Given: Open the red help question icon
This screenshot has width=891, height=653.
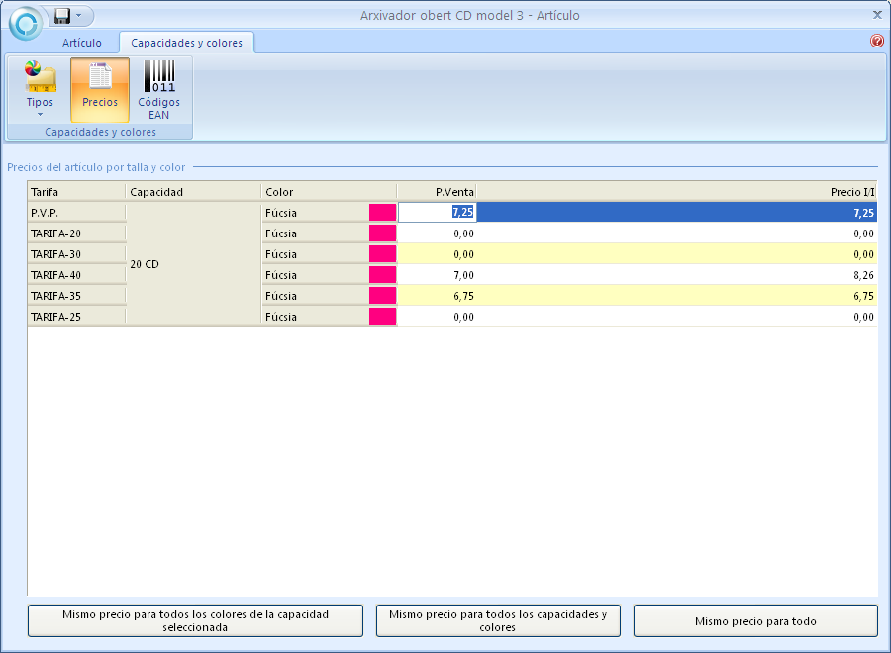Looking at the screenshot, I should point(876,42).
